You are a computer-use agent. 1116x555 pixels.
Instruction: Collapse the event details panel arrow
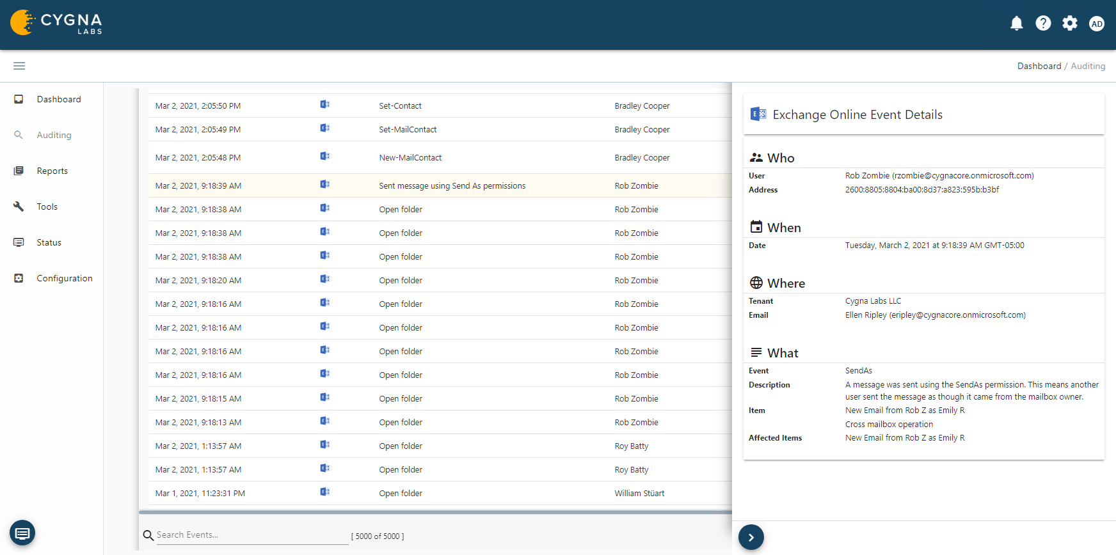751,538
